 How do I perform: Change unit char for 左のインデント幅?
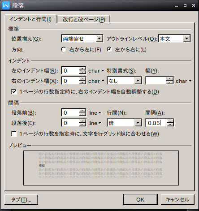point(96,71)
